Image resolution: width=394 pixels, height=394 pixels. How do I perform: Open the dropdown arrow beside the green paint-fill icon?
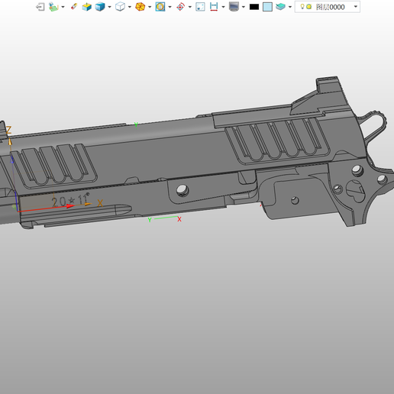[63, 7]
